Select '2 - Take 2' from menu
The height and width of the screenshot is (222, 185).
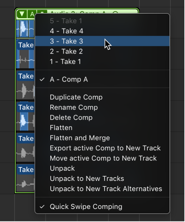102,51
